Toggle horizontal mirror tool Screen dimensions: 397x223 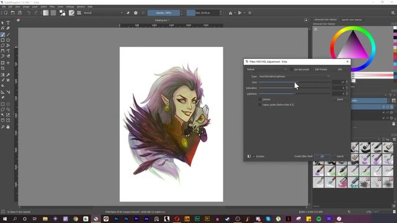click(230, 13)
